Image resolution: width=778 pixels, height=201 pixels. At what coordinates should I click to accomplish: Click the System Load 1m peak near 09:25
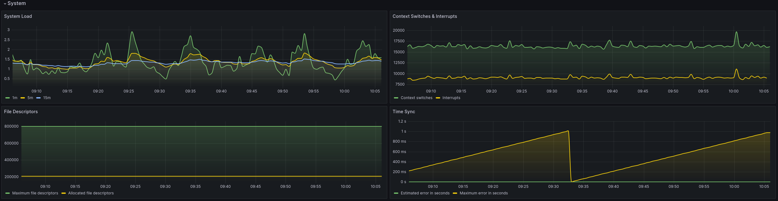[x=132, y=32]
